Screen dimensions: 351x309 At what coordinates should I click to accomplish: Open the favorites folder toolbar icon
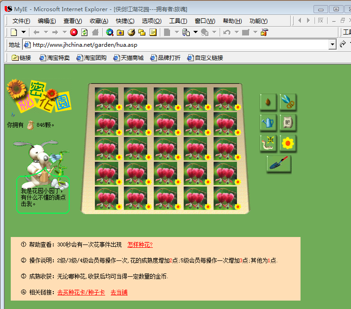click(120, 32)
